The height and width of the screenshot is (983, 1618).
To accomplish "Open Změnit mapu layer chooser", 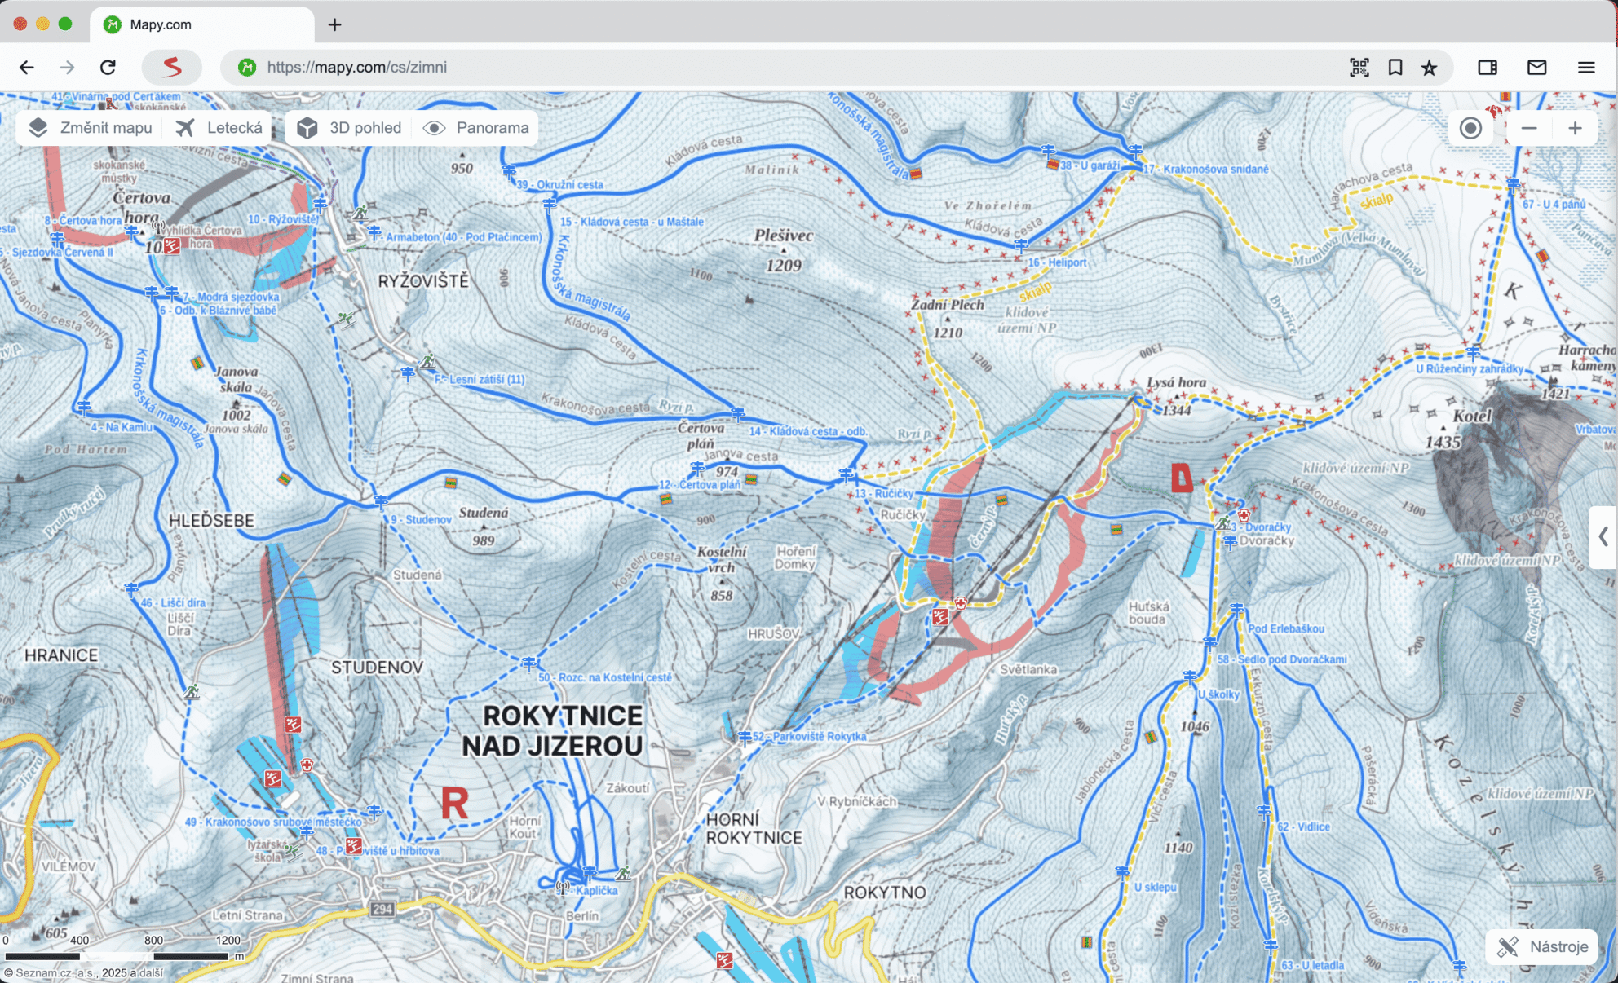I will 91,128.
